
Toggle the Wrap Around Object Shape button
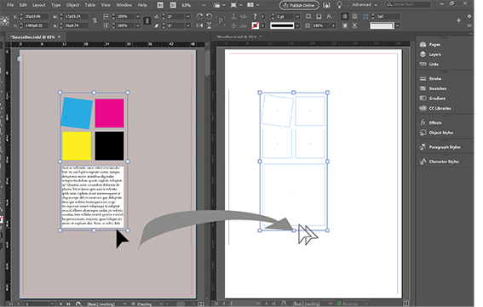click(345, 26)
